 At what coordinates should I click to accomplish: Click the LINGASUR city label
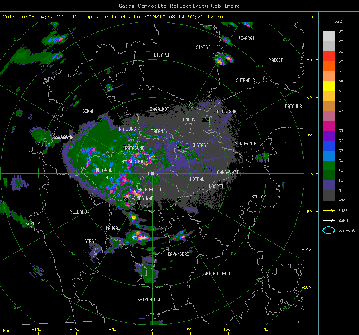coord(227,112)
